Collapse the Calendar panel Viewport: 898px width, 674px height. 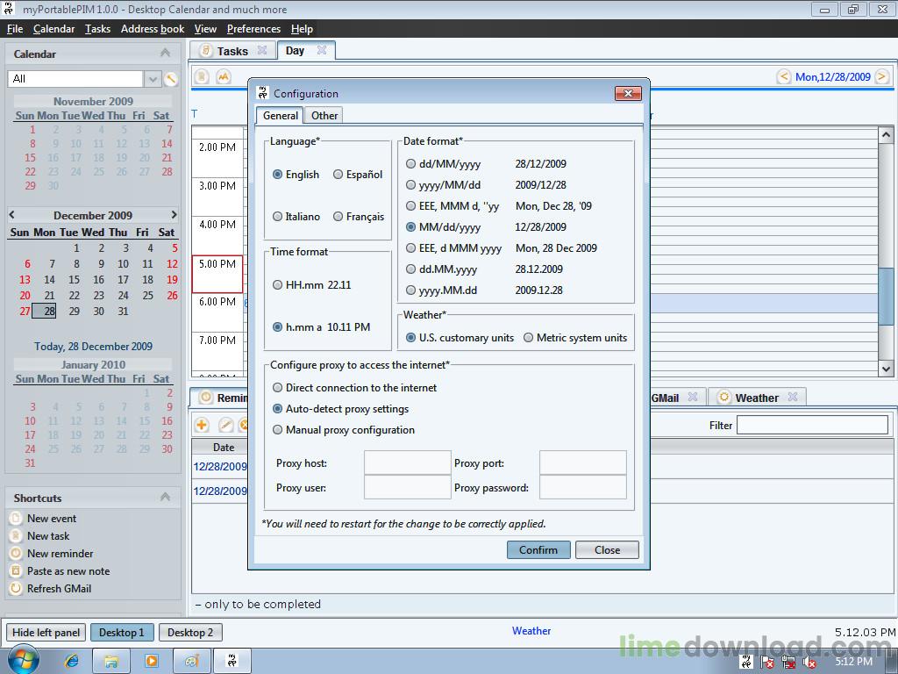tap(165, 54)
